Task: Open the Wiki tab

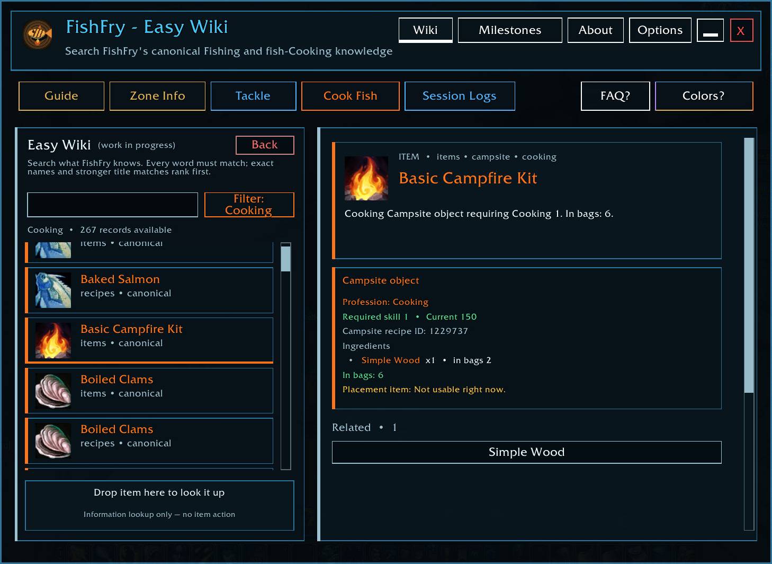Action: (426, 30)
